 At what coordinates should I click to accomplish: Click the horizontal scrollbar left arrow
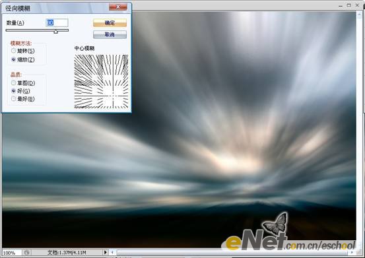coord(113,252)
